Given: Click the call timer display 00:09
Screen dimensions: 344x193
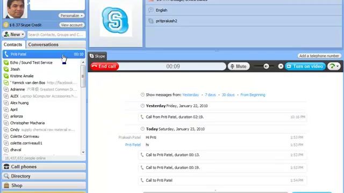Looking at the screenshot, I should tap(173, 66).
